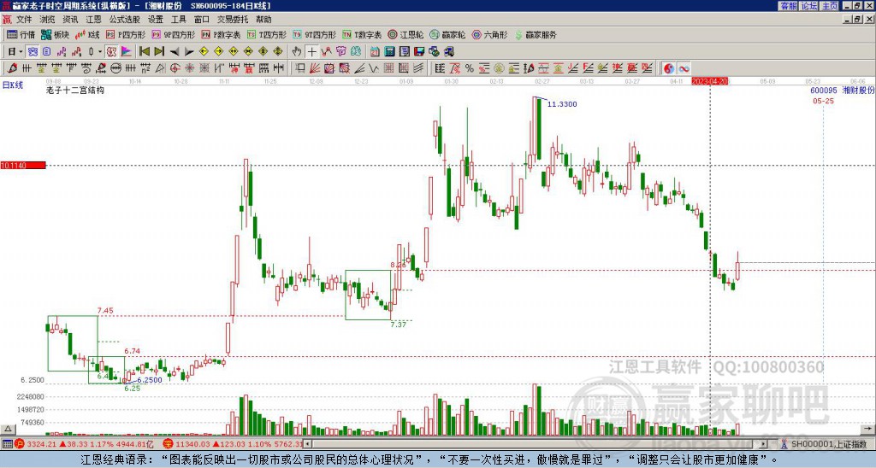The image size is (876, 468).
Task: Select the hand pan tool
Action: [297, 51]
